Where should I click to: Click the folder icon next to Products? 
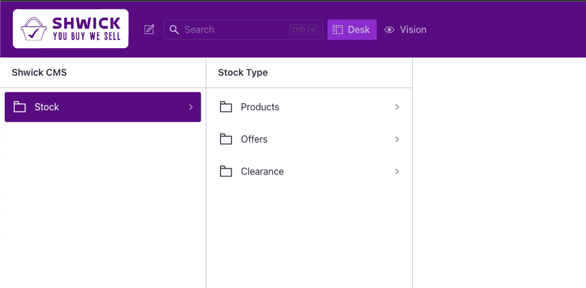pyautogui.click(x=226, y=107)
